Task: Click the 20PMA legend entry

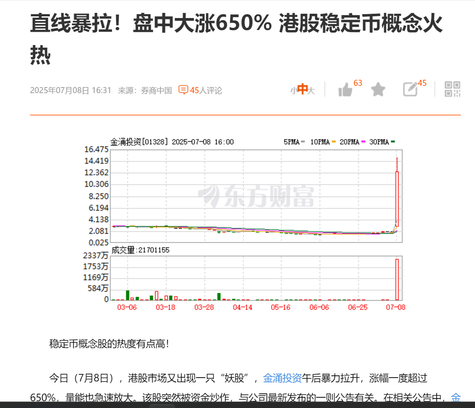Action: coord(352,142)
